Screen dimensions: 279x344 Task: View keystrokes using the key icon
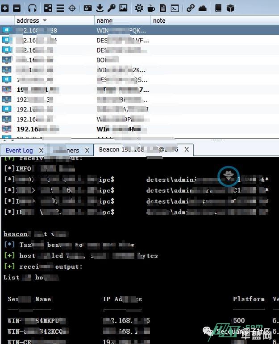(111, 8)
